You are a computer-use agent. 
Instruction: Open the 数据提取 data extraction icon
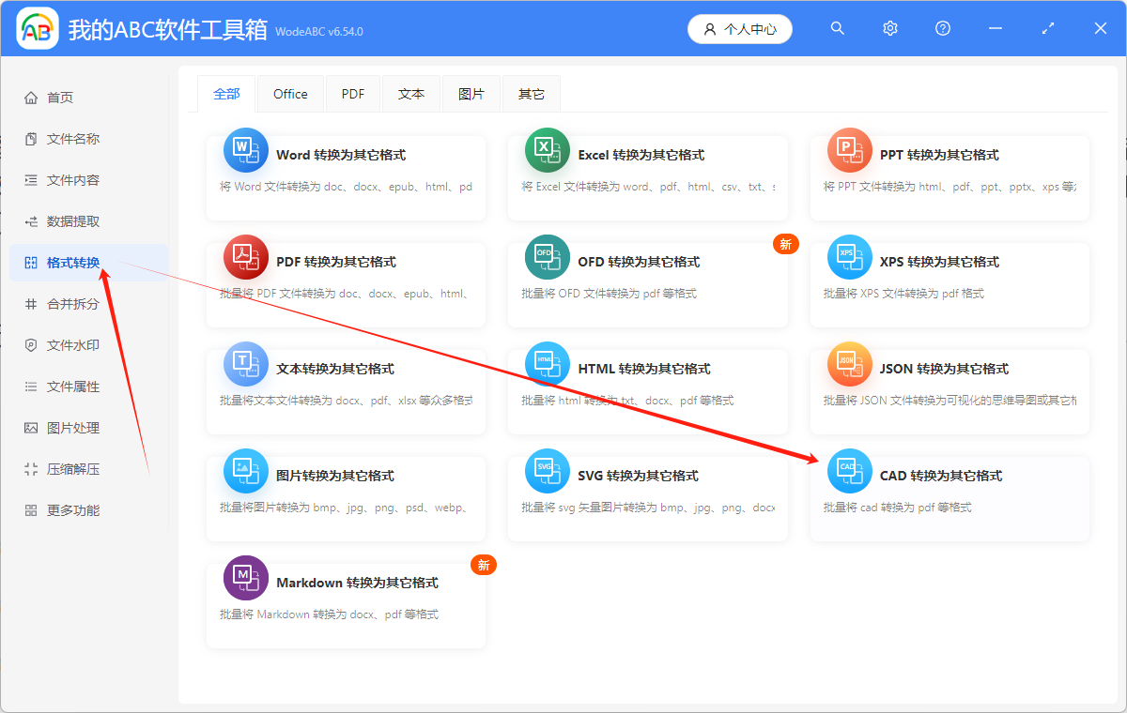click(32, 220)
